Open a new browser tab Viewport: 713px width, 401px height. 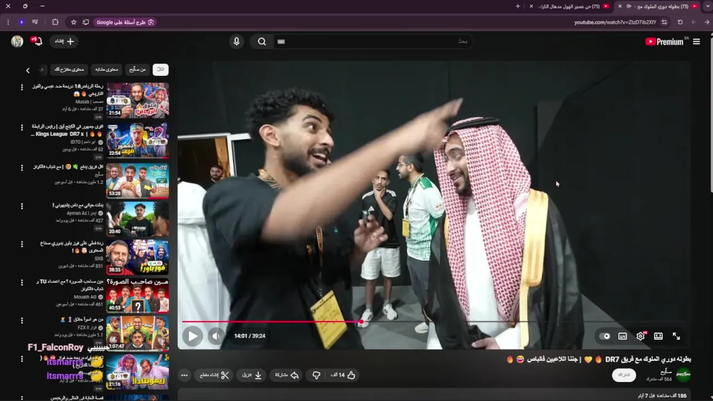[517, 6]
